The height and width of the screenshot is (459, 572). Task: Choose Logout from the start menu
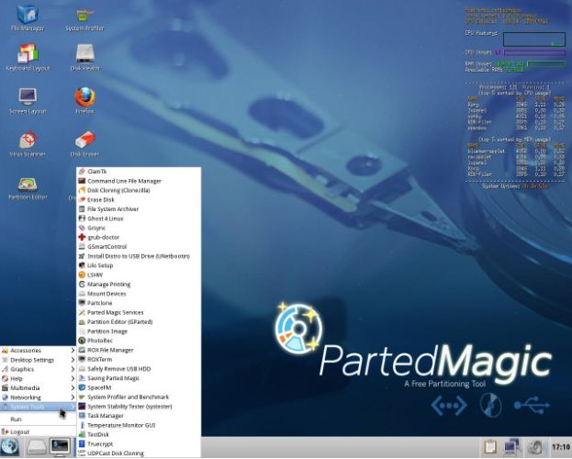pos(38,432)
